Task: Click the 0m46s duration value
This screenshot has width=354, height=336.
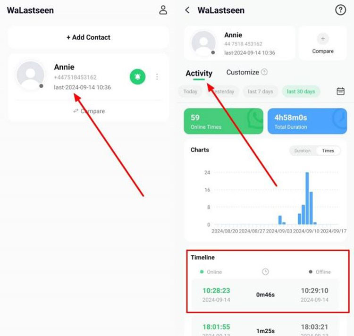Action: click(x=265, y=294)
